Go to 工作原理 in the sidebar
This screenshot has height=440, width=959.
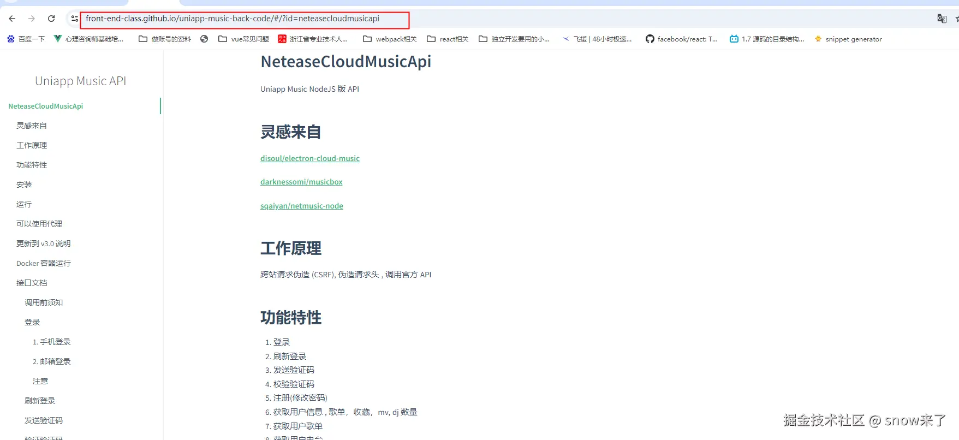click(x=32, y=145)
